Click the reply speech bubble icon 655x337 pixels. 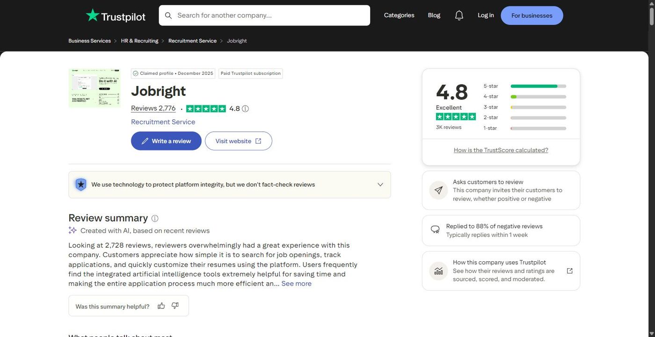click(x=435, y=229)
